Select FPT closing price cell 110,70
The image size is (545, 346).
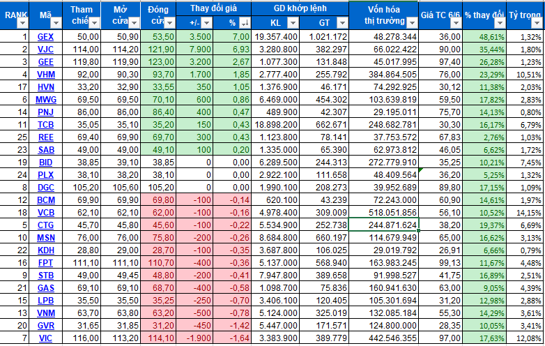click(158, 263)
